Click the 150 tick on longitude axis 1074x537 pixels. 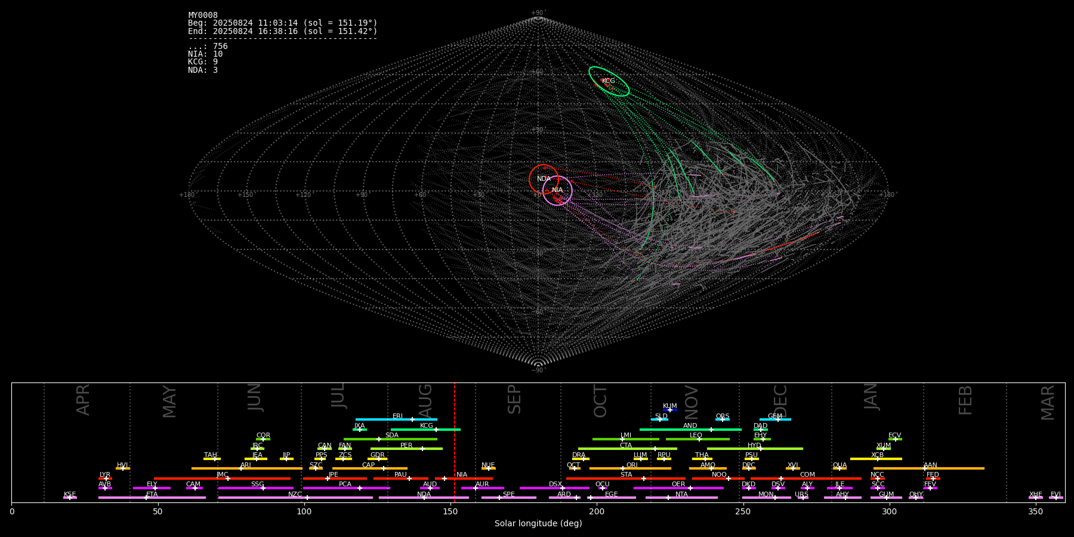tap(450, 512)
